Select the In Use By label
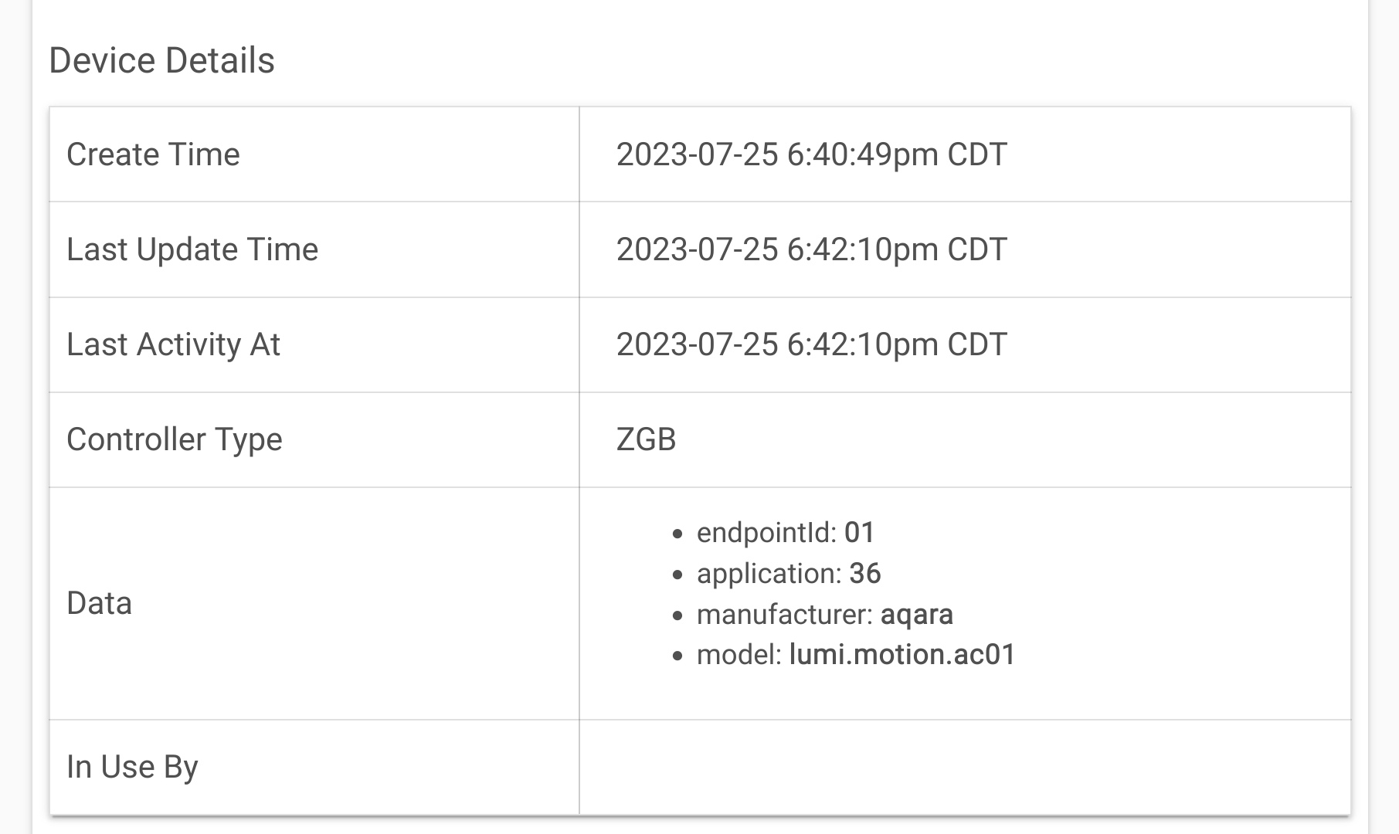 tap(132, 767)
